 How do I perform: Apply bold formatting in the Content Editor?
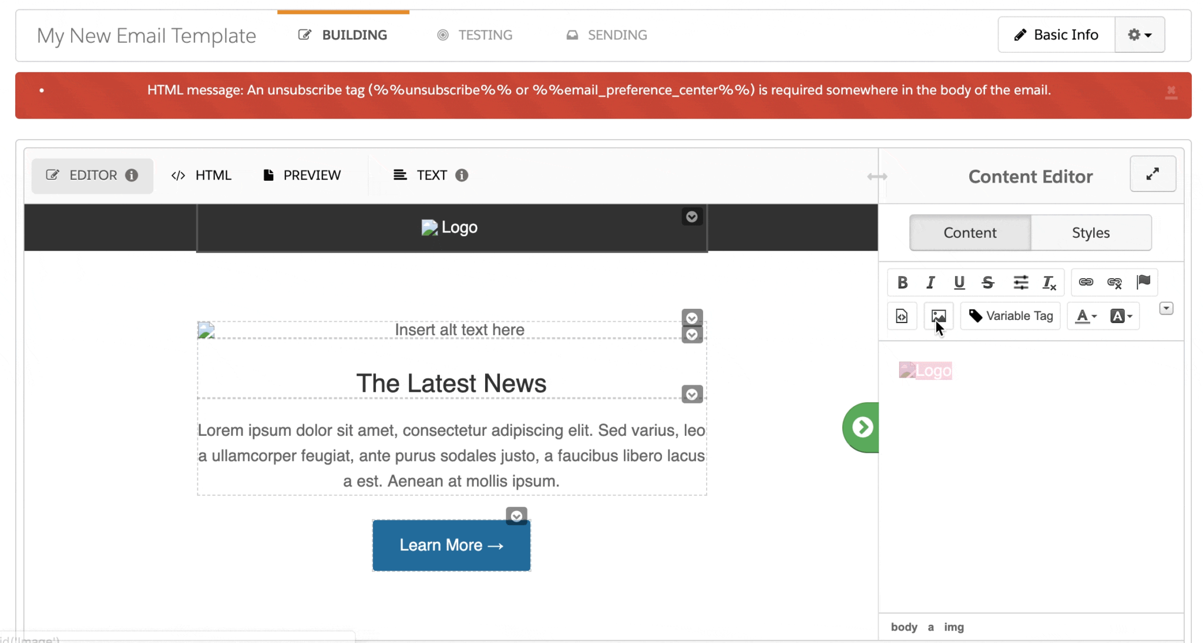click(x=903, y=282)
